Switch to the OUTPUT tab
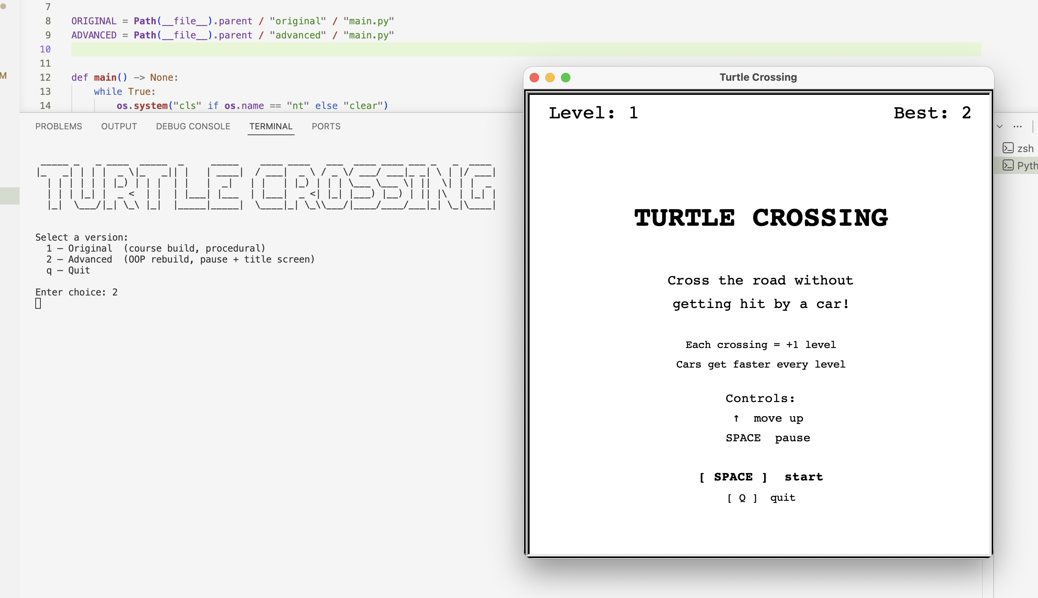Viewport: 1038px width, 598px height. [x=119, y=126]
